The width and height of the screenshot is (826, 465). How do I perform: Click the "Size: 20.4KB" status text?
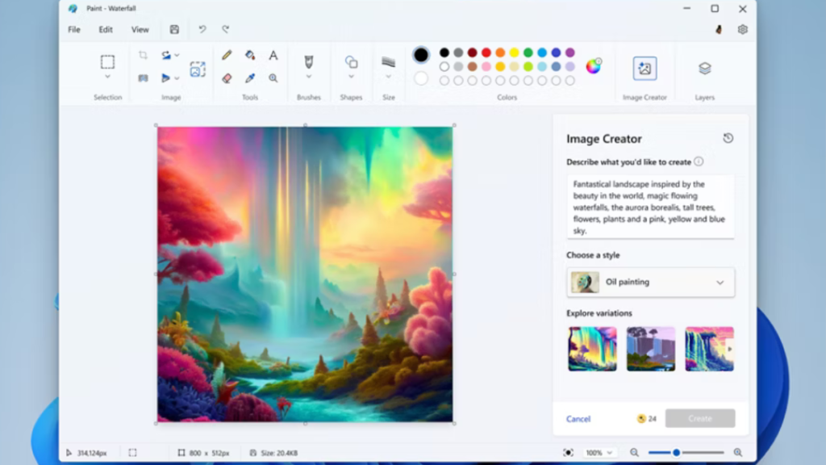coord(279,453)
